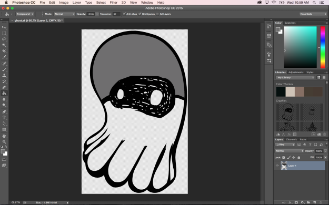Select the Clone Stamp tool
The image size is (329, 205).
tap(4, 75)
